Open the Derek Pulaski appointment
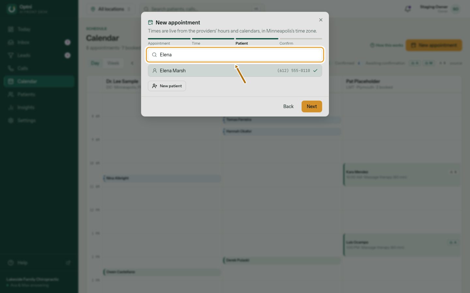Viewport: 470px width, 293px height. click(x=282, y=260)
